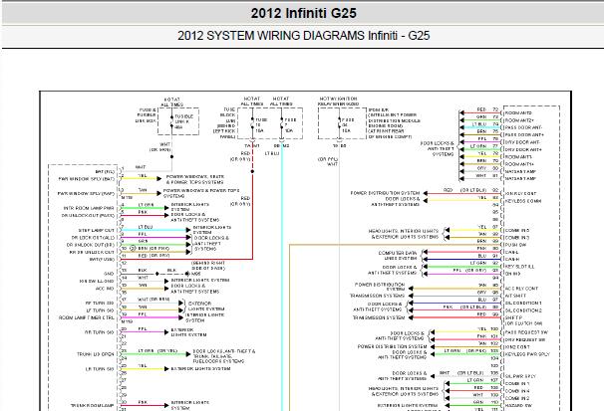Click the KEYLESS COMM pin label
604x411 pixels.
click(523, 201)
